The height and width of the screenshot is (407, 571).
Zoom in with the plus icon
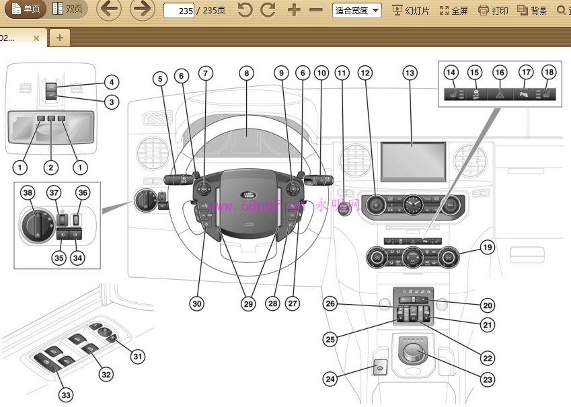pos(294,10)
